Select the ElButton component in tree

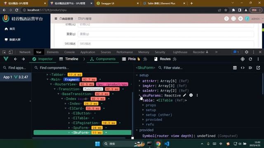tap(81, 113)
